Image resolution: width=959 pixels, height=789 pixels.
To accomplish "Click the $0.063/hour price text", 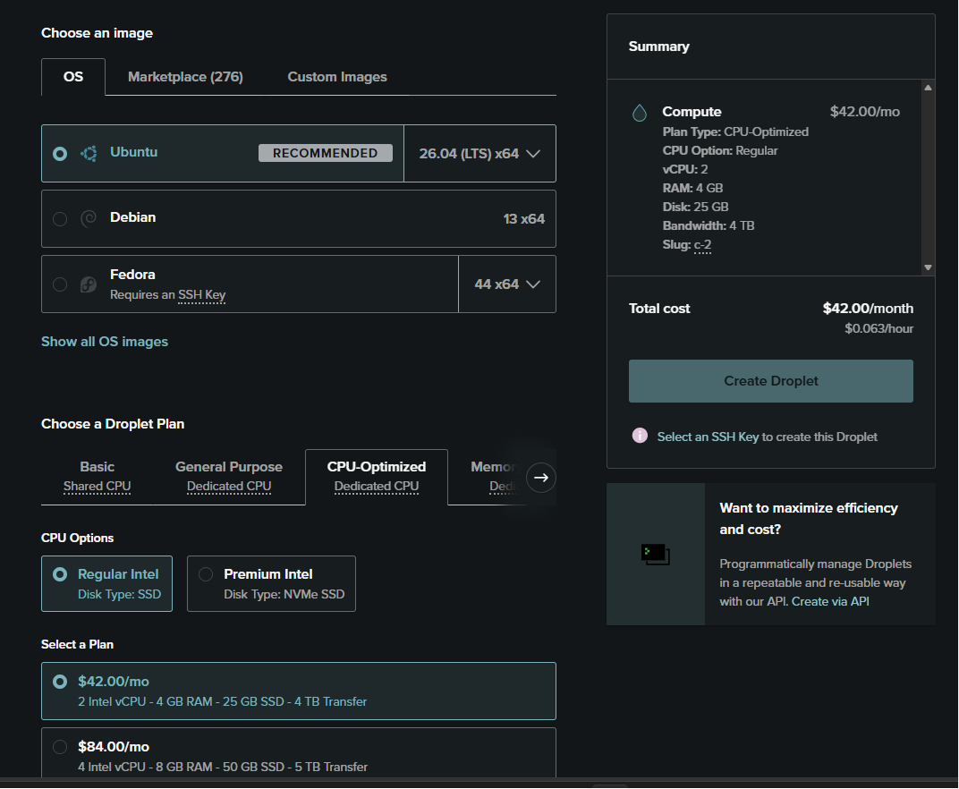I will point(878,328).
